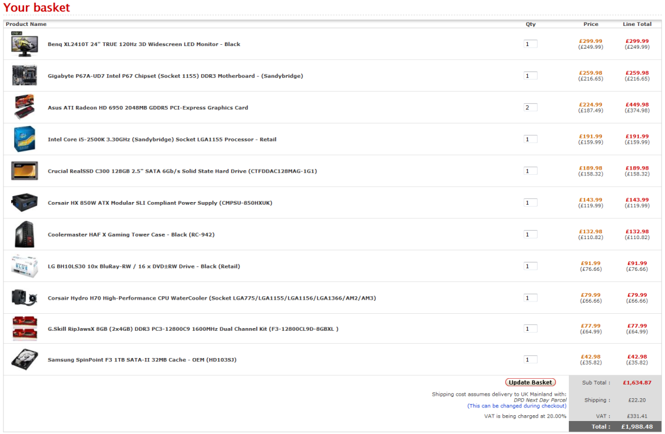This screenshot has height=434, width=665.
Task: Click the Samsung SpinPoint F3 1TB name
Action: pos(142,360)
